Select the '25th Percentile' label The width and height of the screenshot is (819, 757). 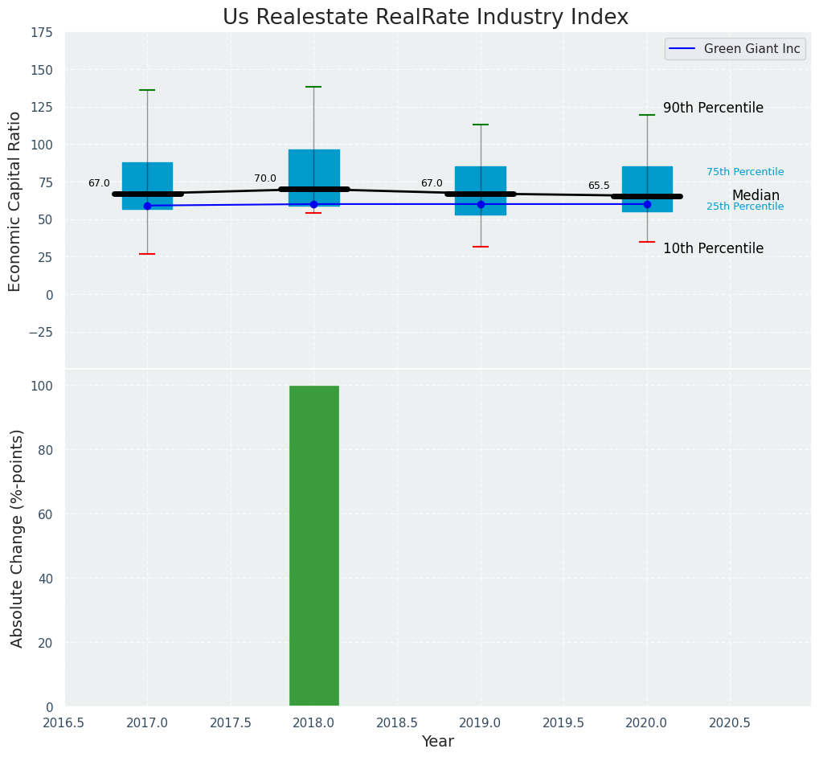pos(745,207)
